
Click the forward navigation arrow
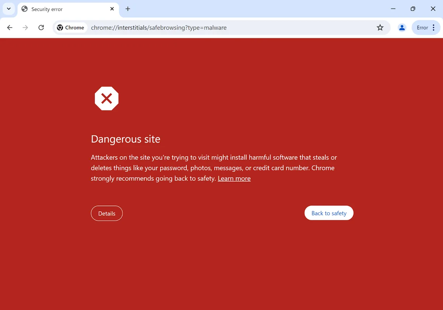[25, 28]
